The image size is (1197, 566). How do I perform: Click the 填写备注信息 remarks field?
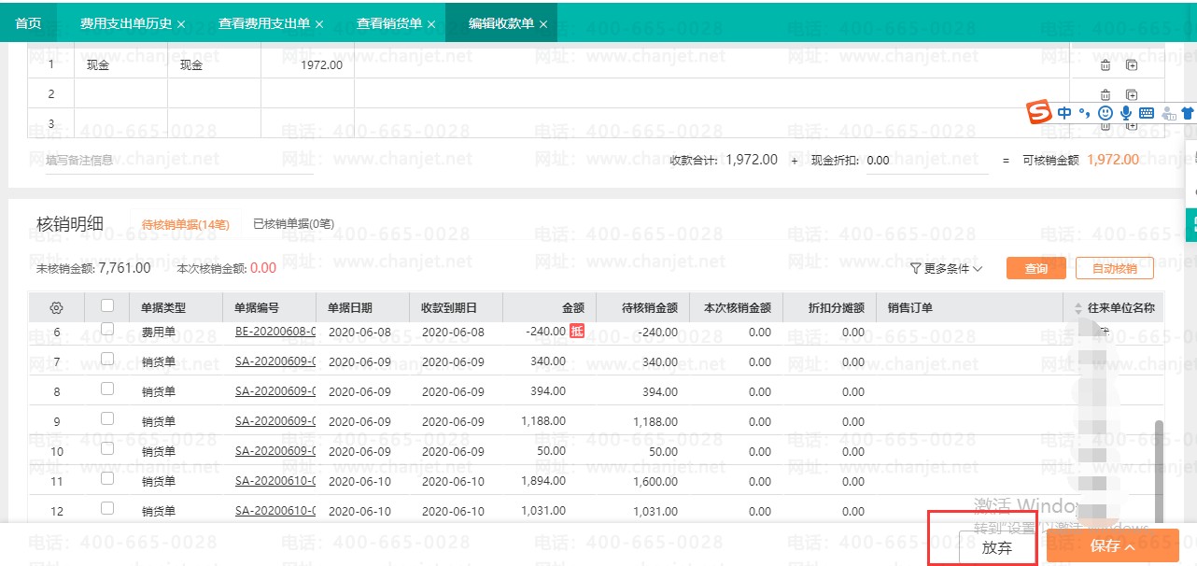point(177,161)
